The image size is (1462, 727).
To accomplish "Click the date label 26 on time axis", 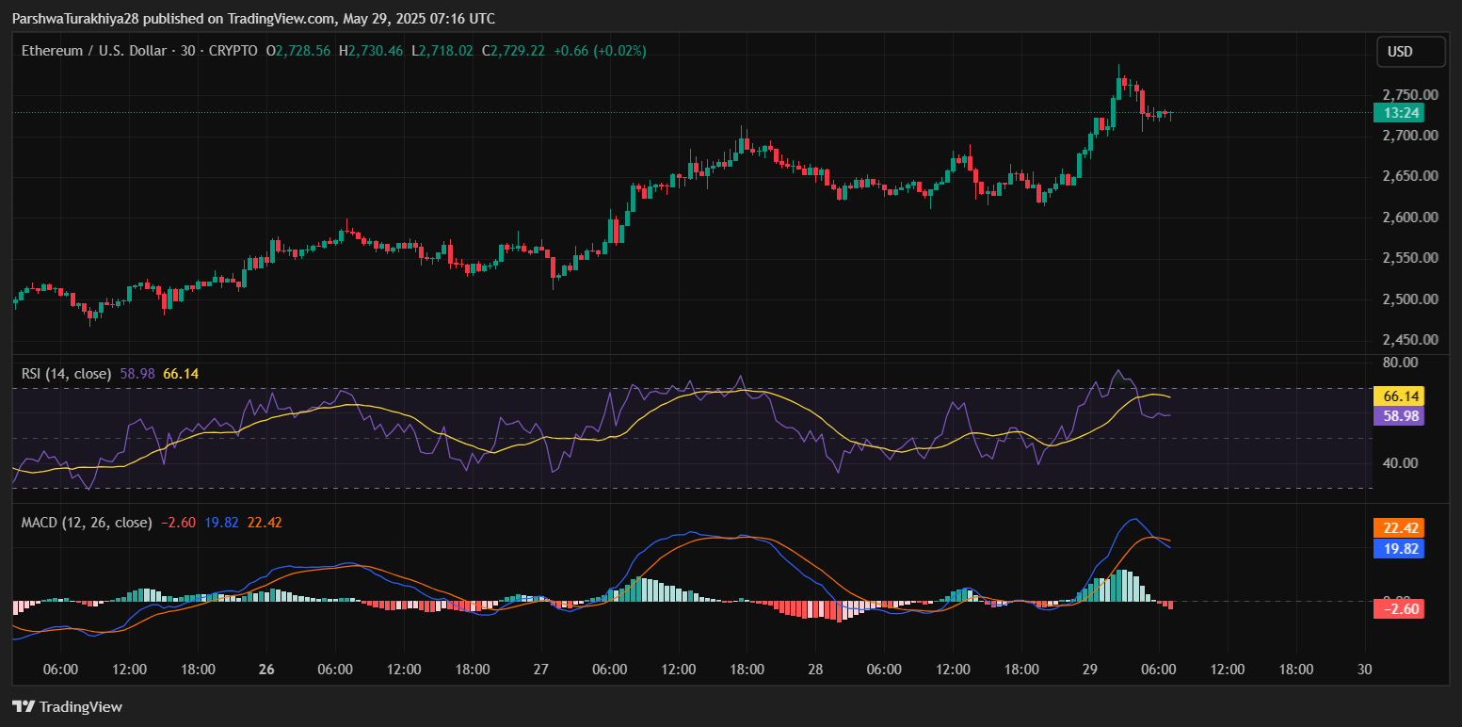I will point(266,670).
